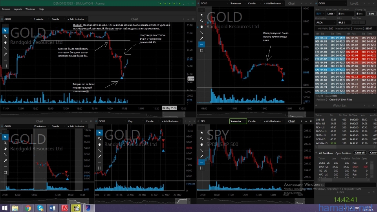
Task: Select pan hand tool in GOLD 1 minute chart
Action: click(5, 42)
